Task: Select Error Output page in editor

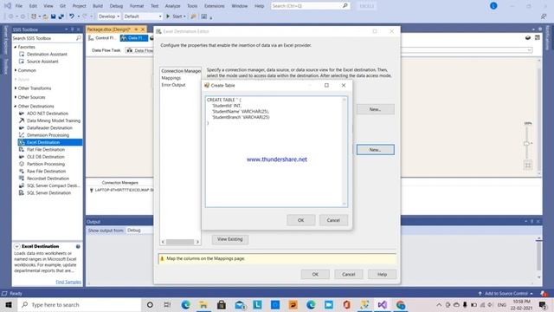Action: [x=173, y=85]
